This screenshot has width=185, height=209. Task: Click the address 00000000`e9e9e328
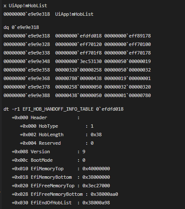27,44
